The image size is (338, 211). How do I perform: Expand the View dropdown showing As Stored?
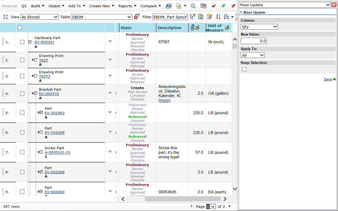click(x=39, y=17)
